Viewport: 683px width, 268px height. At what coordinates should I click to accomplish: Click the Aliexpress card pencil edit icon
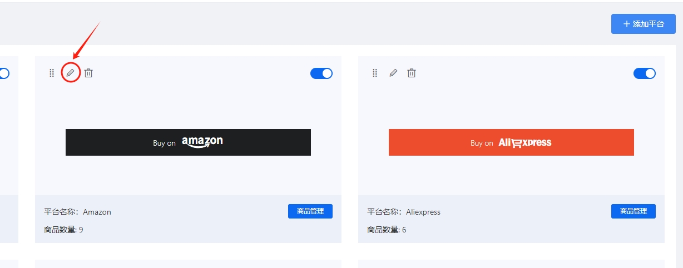[x=393, y=73]
